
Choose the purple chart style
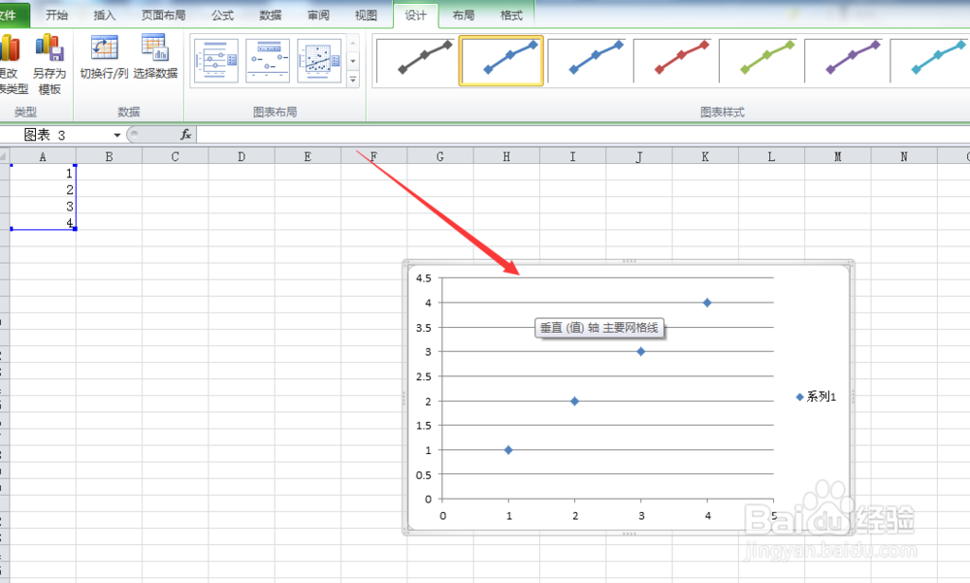point(845,60)
